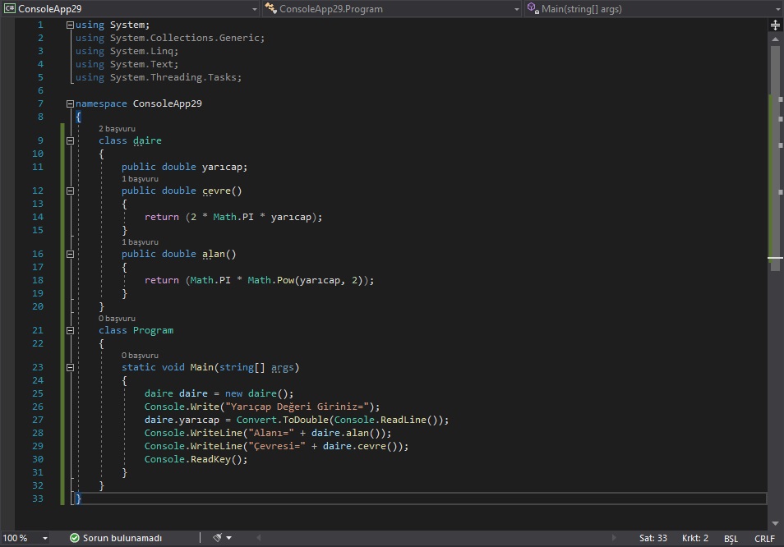
Task: Click the closing brace on line 33
Action: pos(79,499)
